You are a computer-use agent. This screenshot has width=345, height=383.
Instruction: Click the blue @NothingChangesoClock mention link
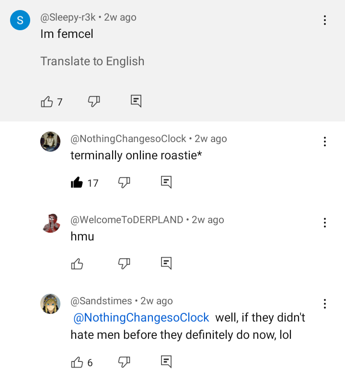[141, 318]
